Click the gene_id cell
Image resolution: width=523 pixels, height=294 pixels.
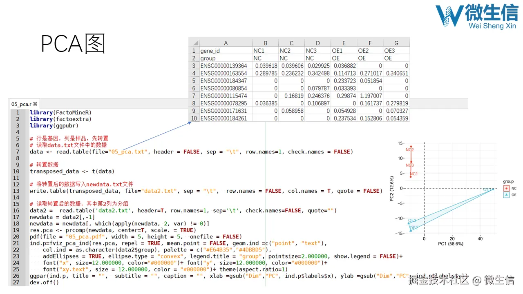[x=226, y=51]
